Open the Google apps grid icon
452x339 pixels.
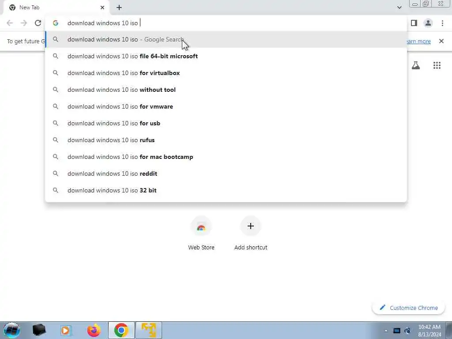pyautogui.click(x=437, y=65)
